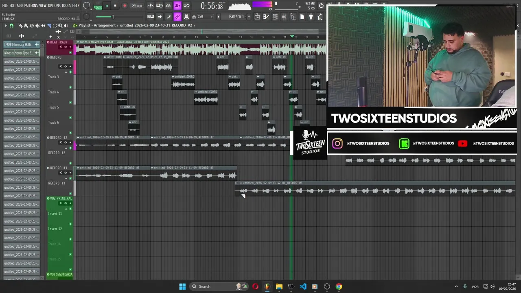Click the time display 0:56:08
The height and width of the screenshot is (293, 521).
click(212, 6)
